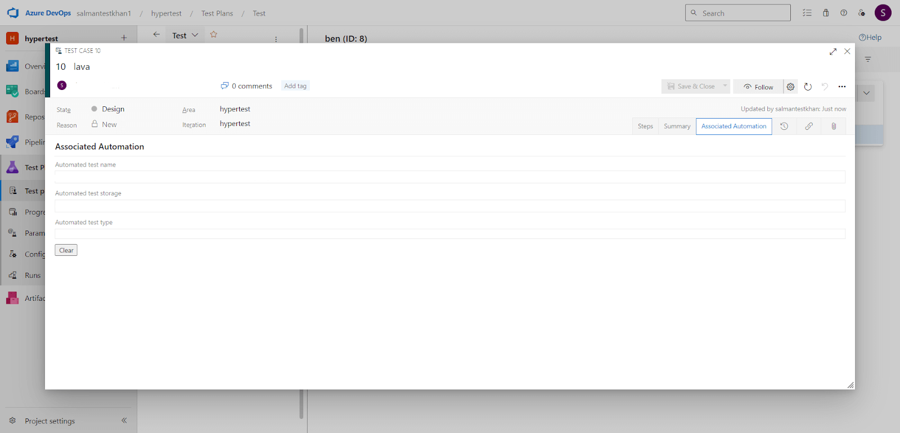Open the Links tab icon
Image resolution: width=900 pixels, height=433 pixels.
pyautogui.click(x=809, y=127)
